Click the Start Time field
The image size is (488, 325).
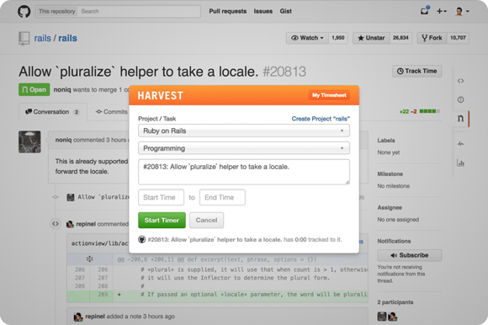(x=161, y=197)
